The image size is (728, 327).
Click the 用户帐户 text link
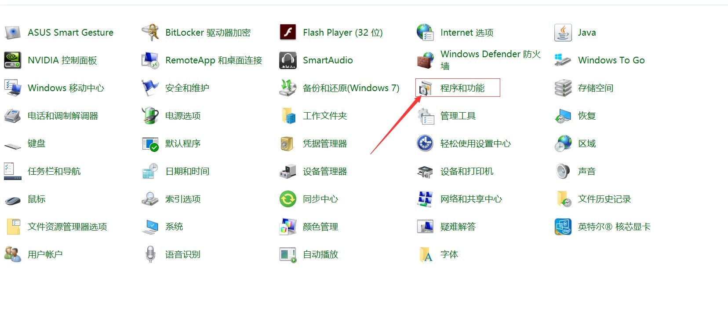(x=45, y=254)
